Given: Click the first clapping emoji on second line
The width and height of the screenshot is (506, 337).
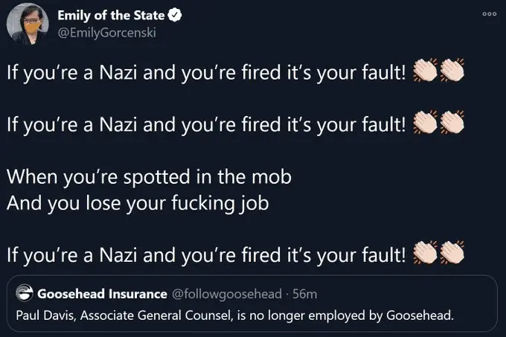Looking at the screenshot, I should [425, 123].
